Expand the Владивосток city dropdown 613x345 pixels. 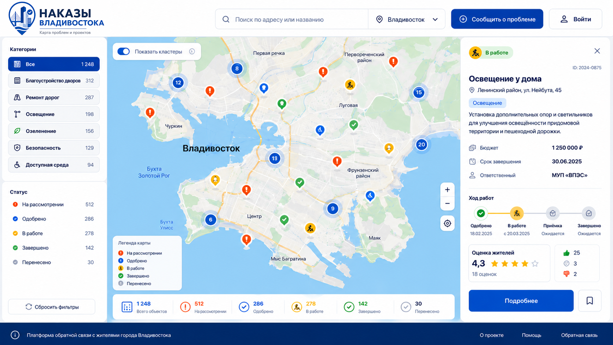(x=407, y=19)
